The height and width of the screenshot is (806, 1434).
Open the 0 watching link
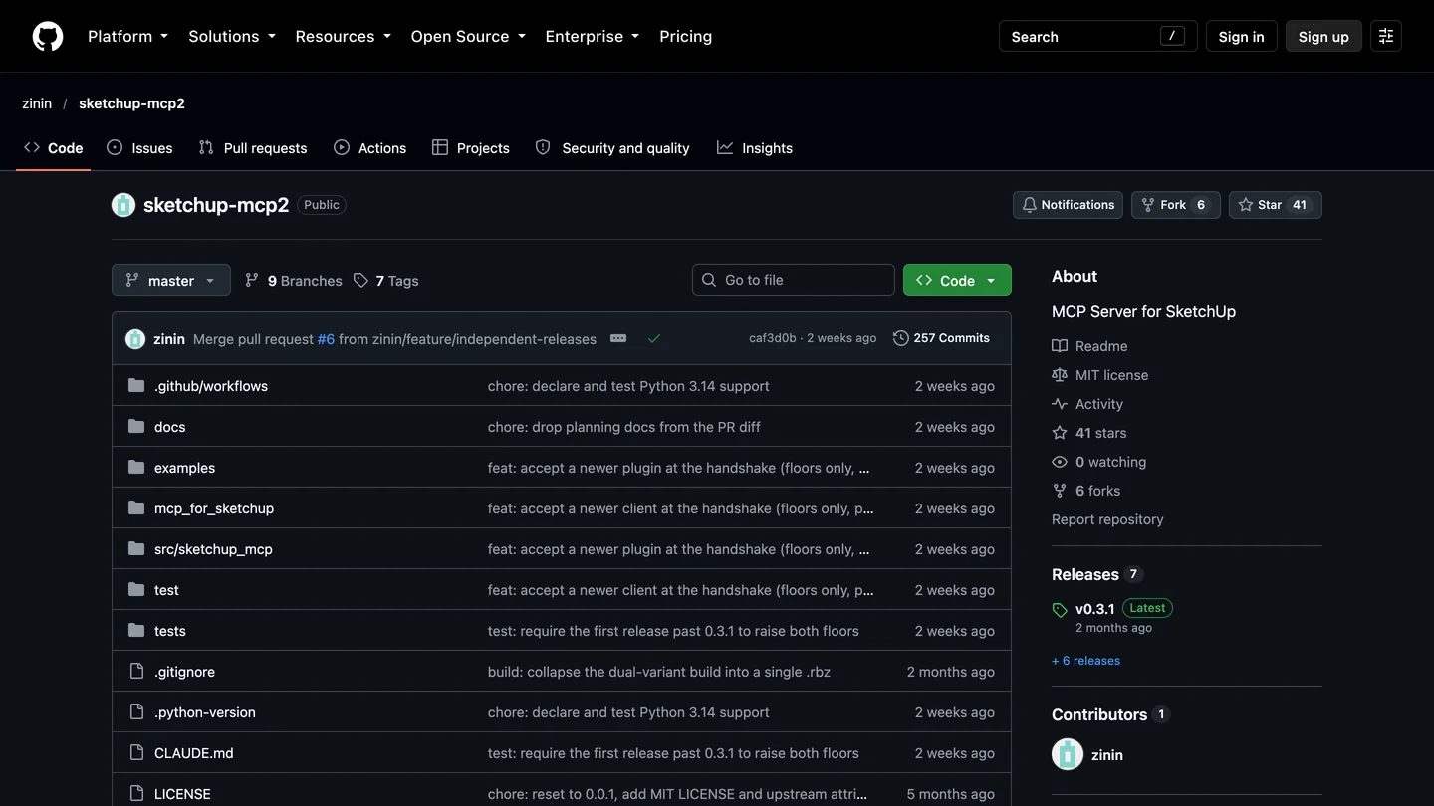point(1099,462)
